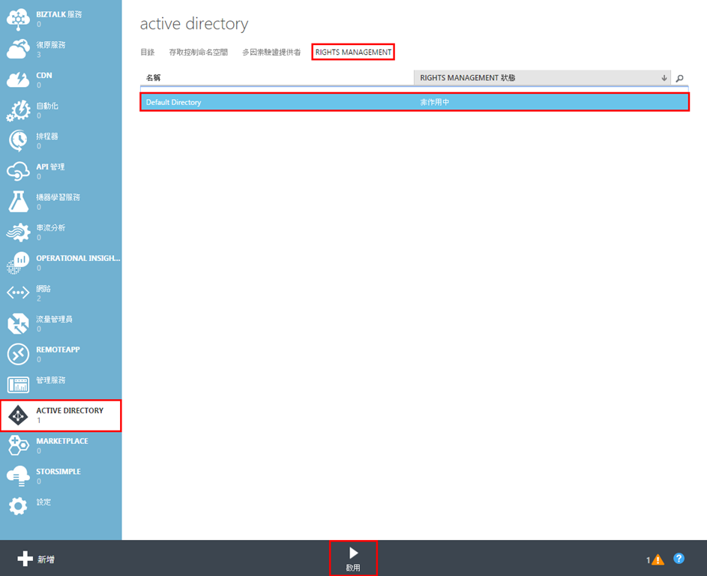Select the Default Directory row name

pos(174,103)
